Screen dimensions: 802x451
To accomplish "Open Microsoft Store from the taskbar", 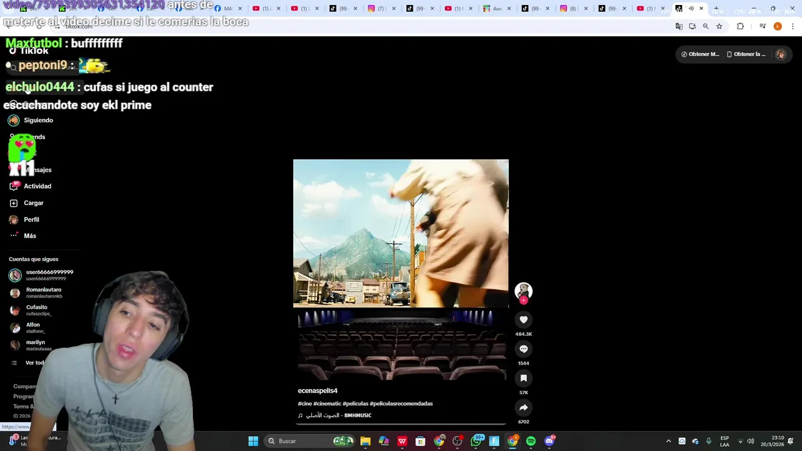I will point(420,441).
